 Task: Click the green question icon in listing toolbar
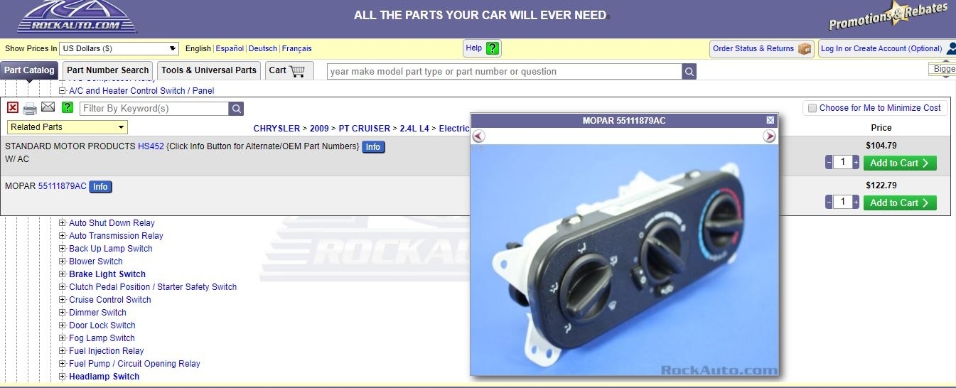point(68,107)
